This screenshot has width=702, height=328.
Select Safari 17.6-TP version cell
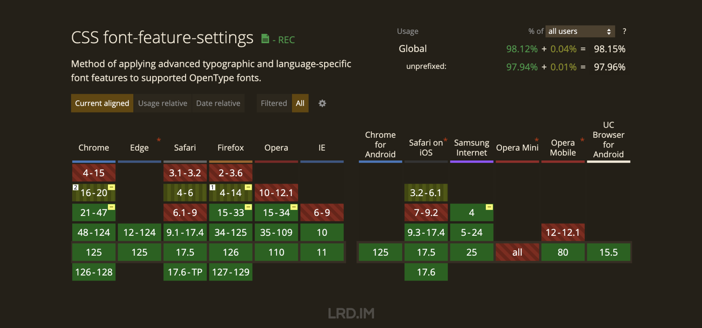(x=185, y=272)
